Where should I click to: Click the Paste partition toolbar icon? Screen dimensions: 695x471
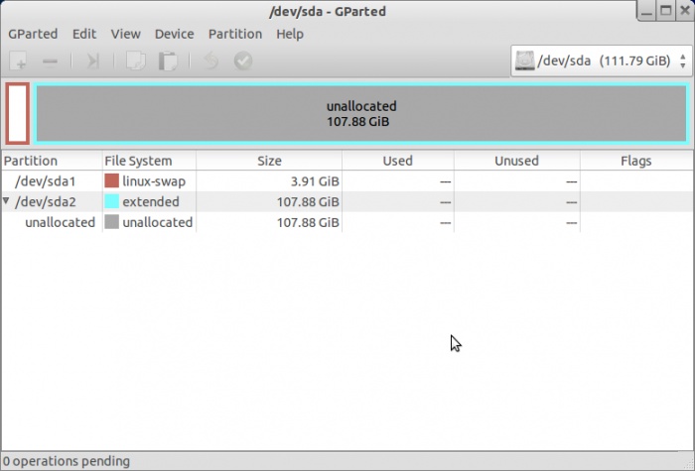coord(168,61)
